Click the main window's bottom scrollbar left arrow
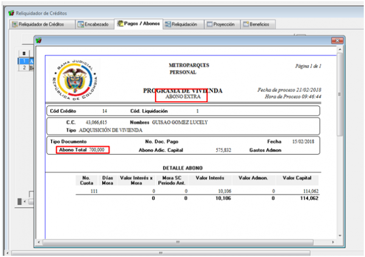 coord(8,253)
